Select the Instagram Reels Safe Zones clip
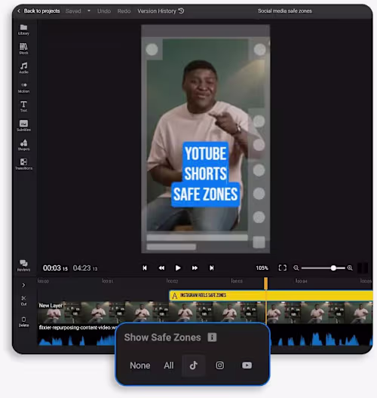The width and height of the screenshot is (377, 398). pyautogui.click(x=271, y=295)
